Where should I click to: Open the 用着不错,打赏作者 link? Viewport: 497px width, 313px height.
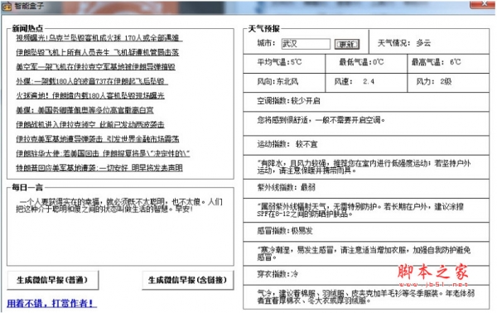[x=51, y=304]
